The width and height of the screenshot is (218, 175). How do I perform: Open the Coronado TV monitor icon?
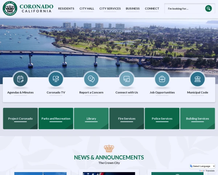point(56,79)
